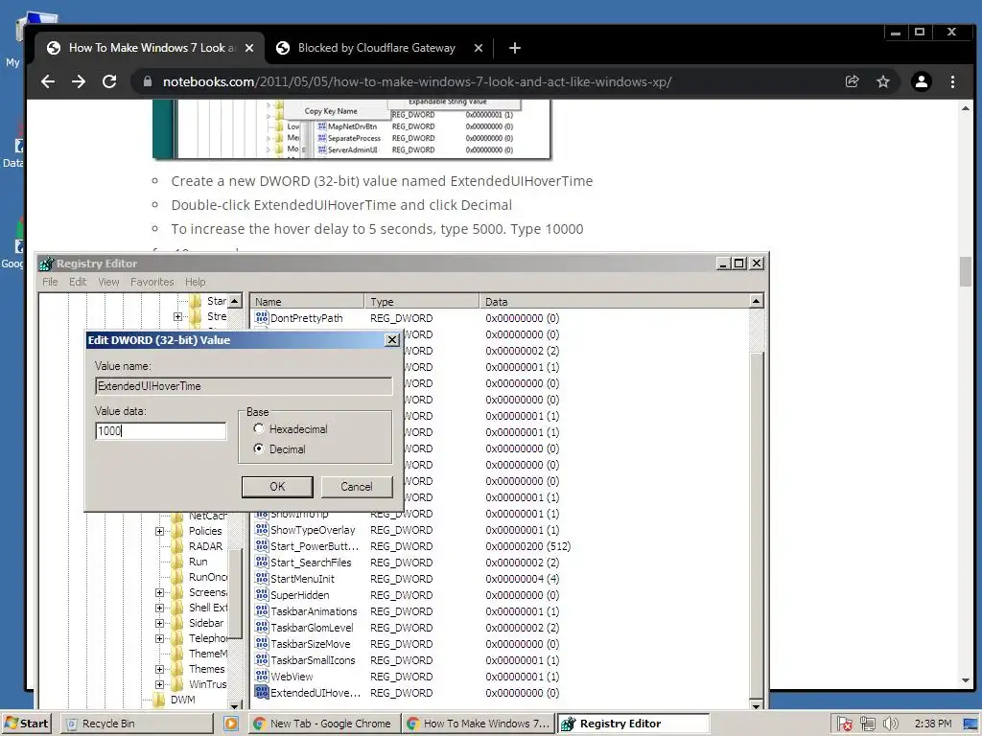
Task: Open the Registry Editor Favorites menu
Action: point(152,283)
